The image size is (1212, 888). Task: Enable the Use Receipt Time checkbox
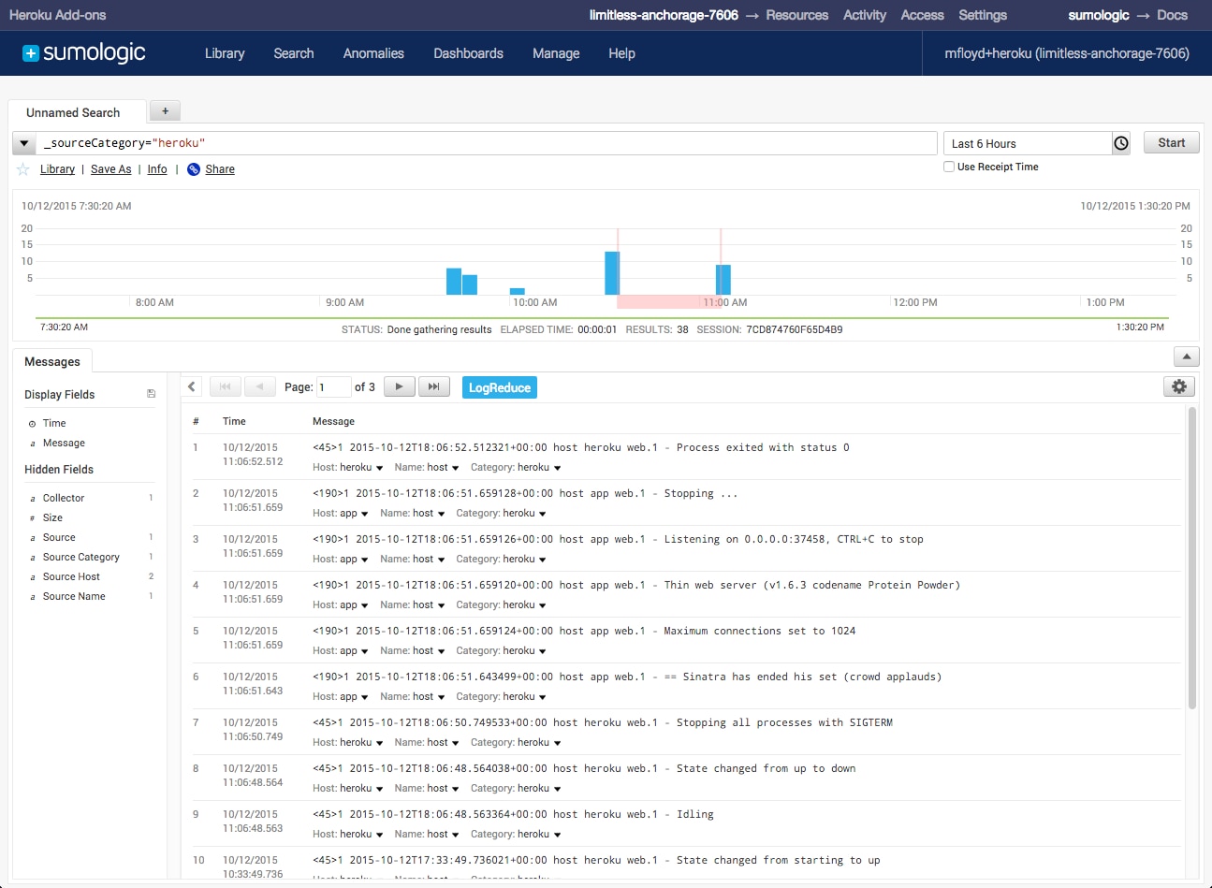[949, 167]
